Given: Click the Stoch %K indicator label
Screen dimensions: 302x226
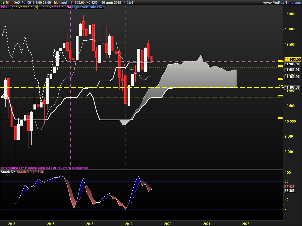Looking at the screenshot, I should click(8, 172).
